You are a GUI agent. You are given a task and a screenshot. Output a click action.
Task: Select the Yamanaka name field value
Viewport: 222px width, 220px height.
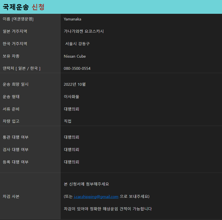coord(72,19)
